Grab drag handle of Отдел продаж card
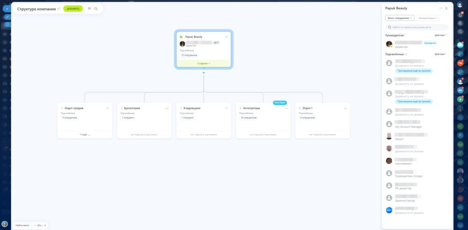 point(62,108)
